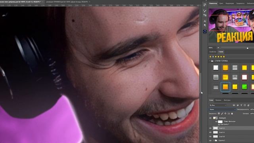Image resolution: width=254 pixels, height=143 pixels.
Task: Filter layers by adjustment layers icon
Action: point(237,105)
